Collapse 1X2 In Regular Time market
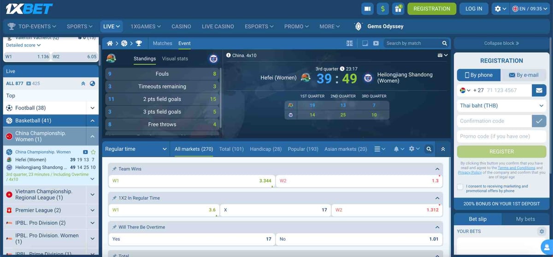Viewport: 553px width, 257px height. pyautogui.click(x=437, y=198)
